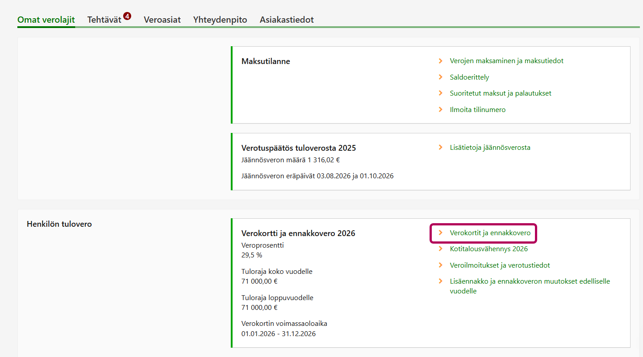Click the chevron before Veroilmoitukset ja verotustiedot

[x=441, y=265]
